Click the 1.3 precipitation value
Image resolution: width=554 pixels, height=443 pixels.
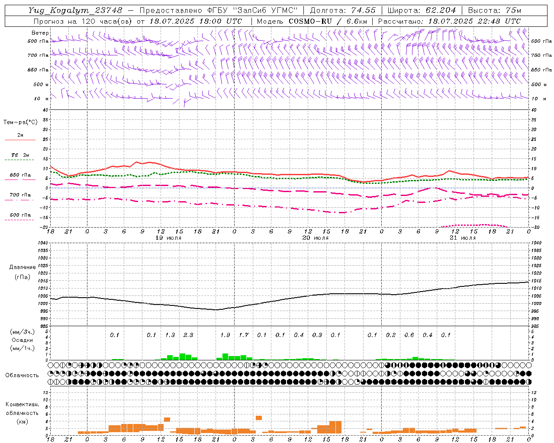(170, 335)
